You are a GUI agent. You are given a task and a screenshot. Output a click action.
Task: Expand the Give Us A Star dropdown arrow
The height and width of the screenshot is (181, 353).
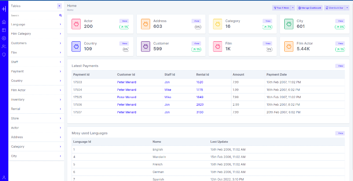pos(347,8)
